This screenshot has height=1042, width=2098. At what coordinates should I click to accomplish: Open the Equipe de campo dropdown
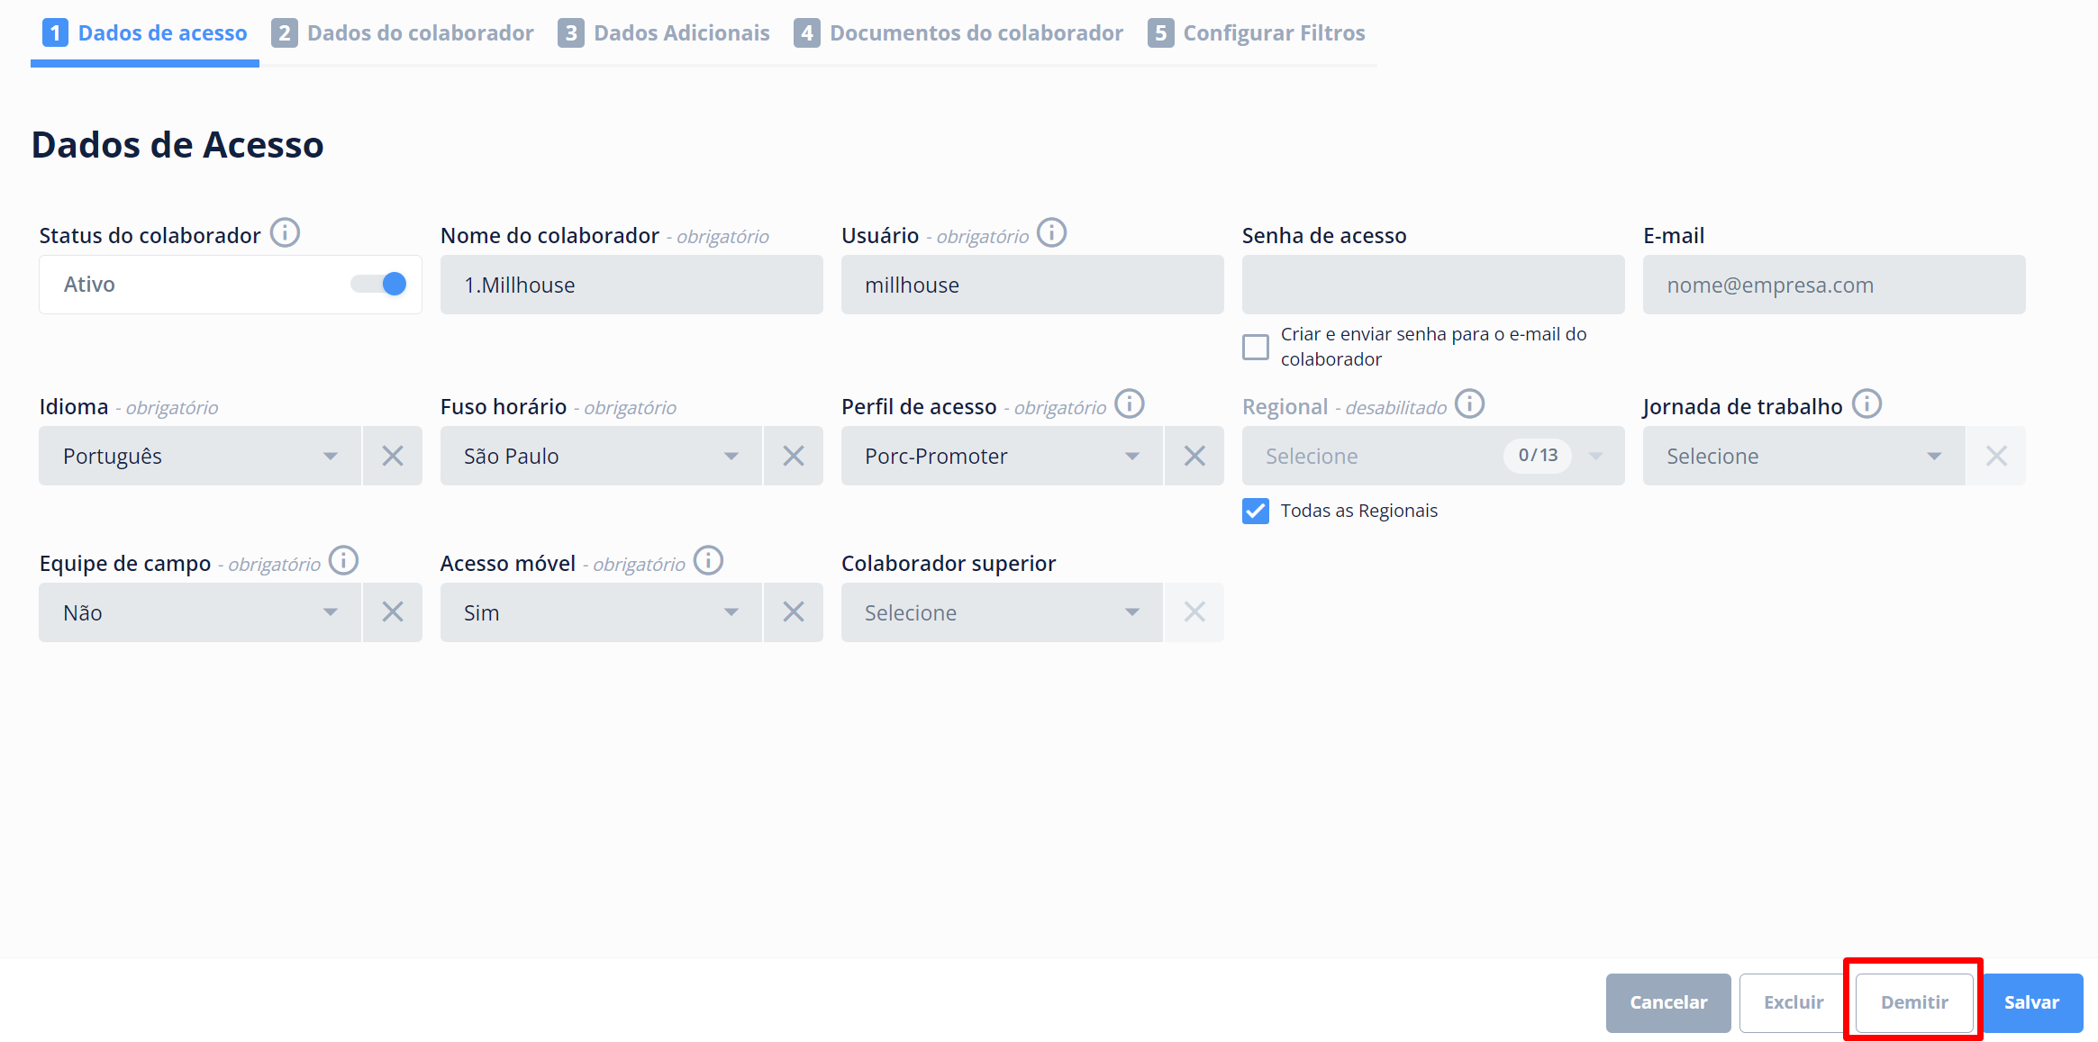tap(199, 612)
